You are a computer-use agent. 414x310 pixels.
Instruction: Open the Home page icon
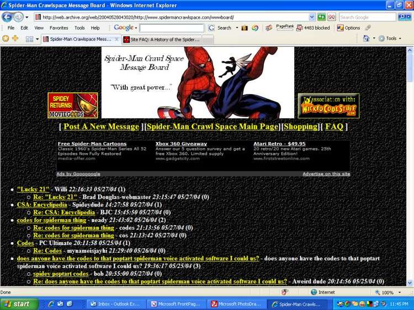[x=366, y=39]
